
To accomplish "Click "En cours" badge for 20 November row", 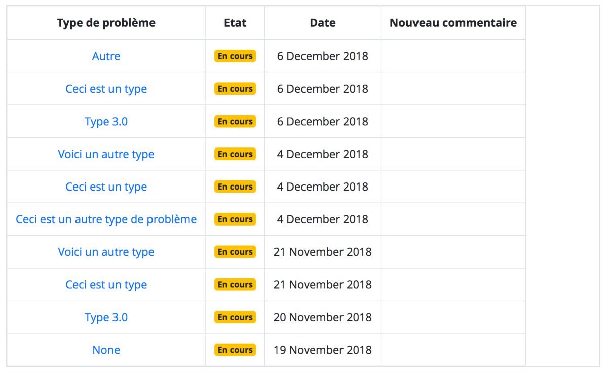I will point(235,317).
